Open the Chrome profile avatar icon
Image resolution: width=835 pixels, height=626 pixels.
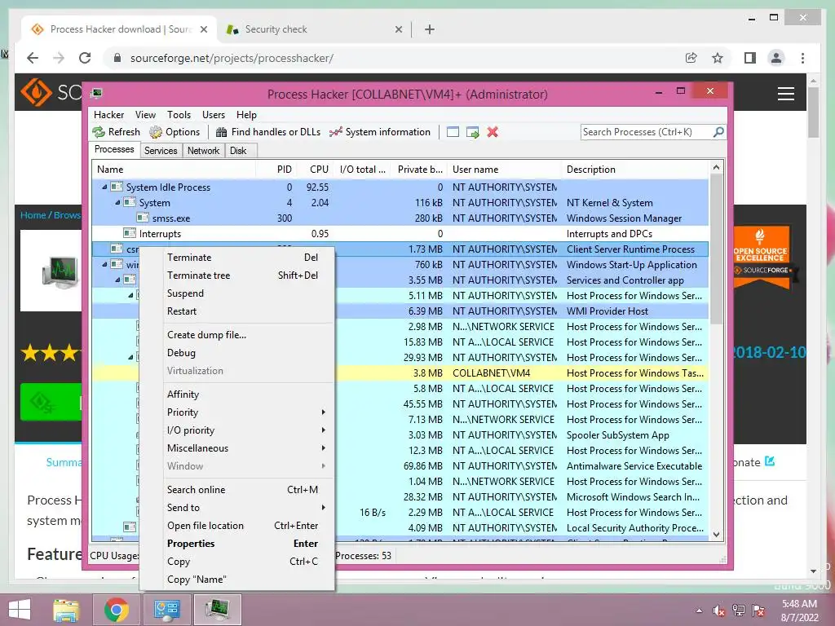[x=776, y=58]
